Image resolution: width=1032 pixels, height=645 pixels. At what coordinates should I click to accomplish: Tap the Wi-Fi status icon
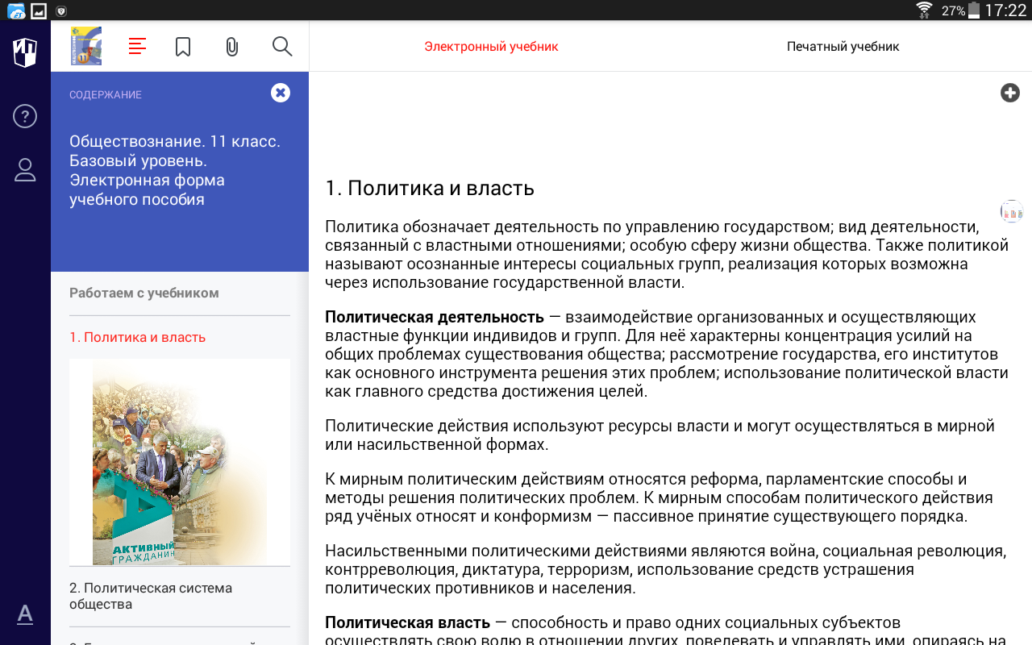[x=924, y=10]
